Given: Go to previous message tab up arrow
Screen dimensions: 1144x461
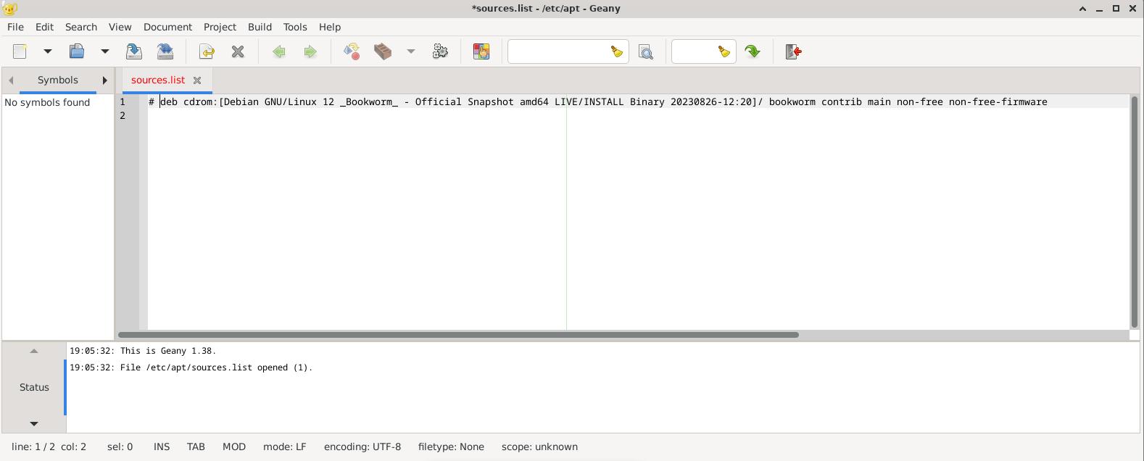Looking at the screenshot, I should point(33,351).
